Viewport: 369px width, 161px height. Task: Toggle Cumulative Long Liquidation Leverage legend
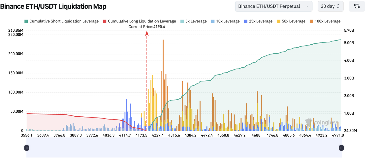139,21
